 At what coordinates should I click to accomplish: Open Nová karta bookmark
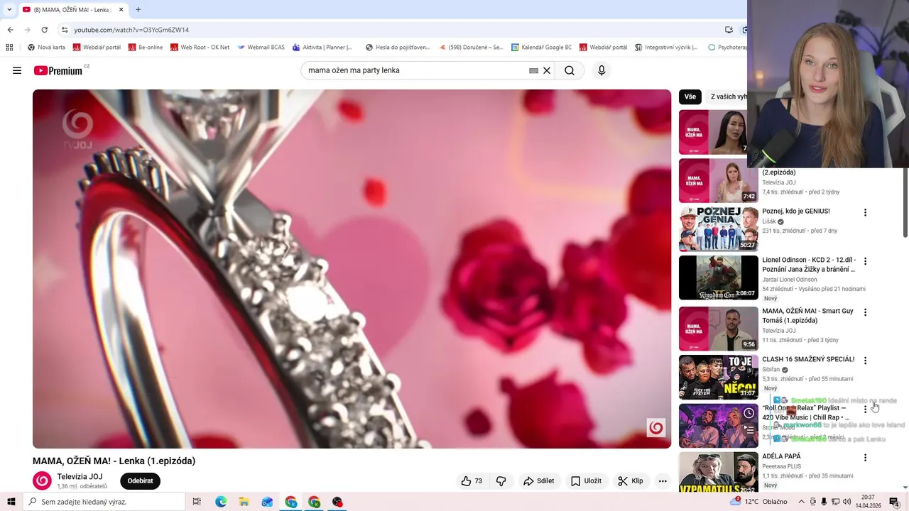(x=46, y=48)
